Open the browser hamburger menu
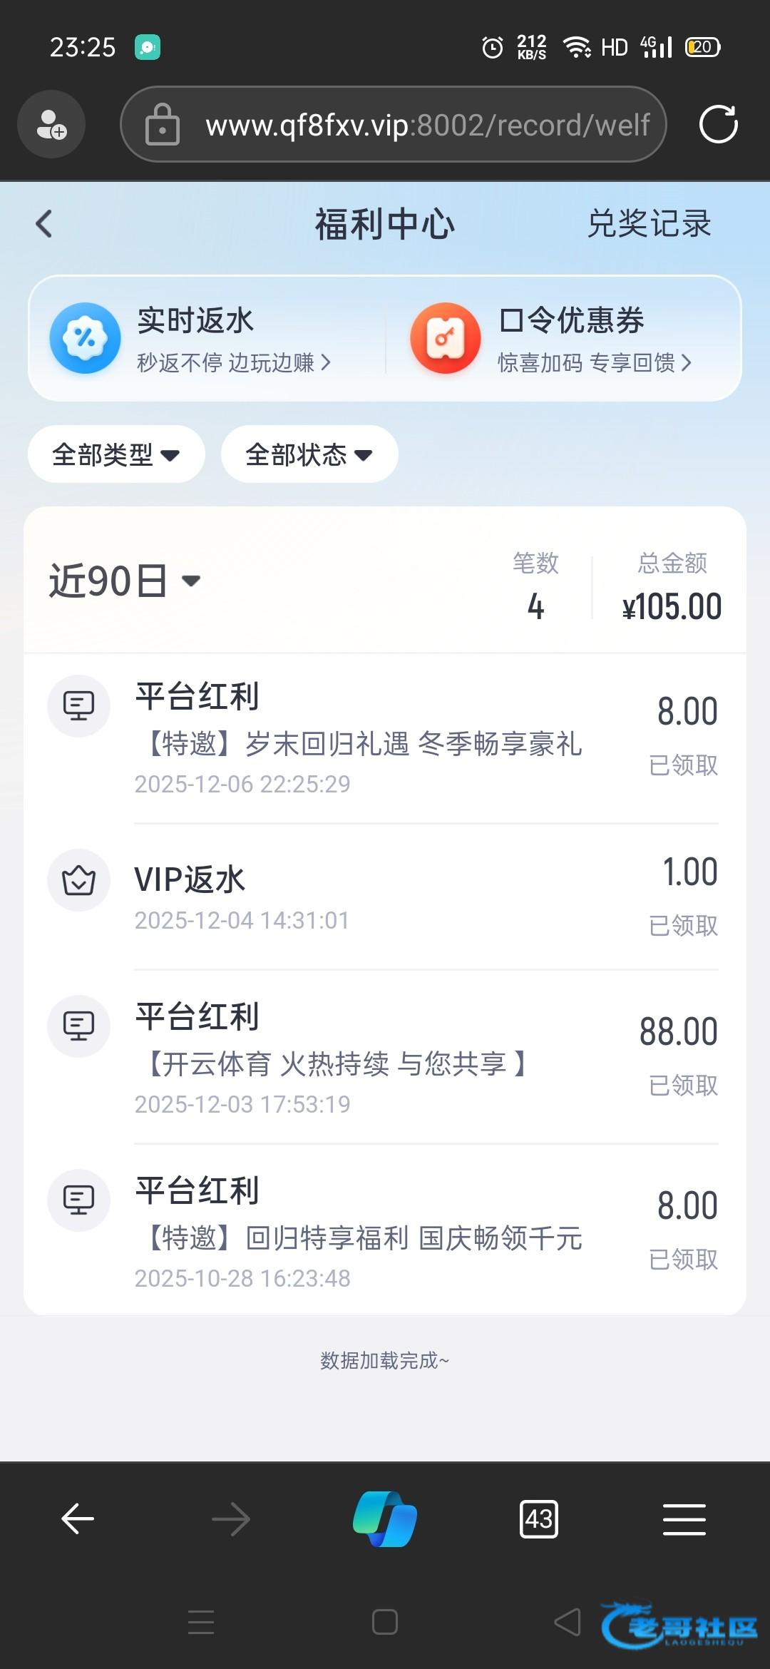The image size is (770, 1669). coord(684,1519)
